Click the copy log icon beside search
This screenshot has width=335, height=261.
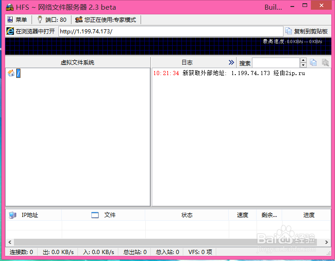coord(313,63)
